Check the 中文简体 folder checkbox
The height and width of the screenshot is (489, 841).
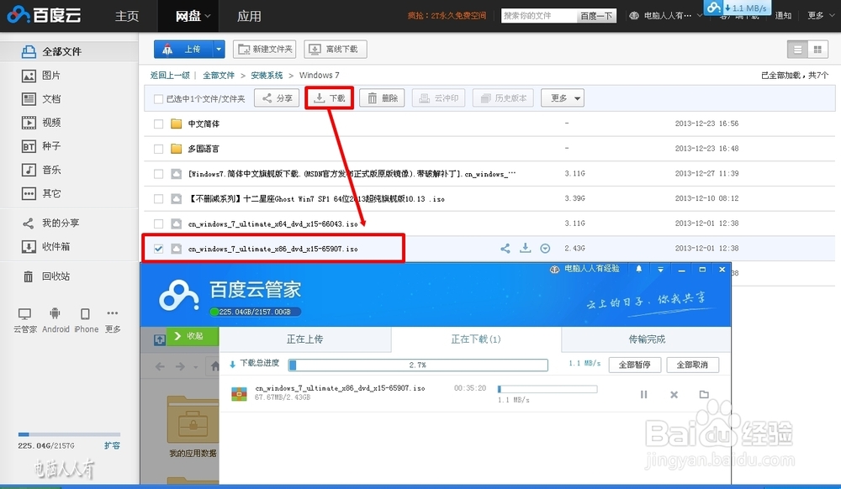tap(158, 124)
